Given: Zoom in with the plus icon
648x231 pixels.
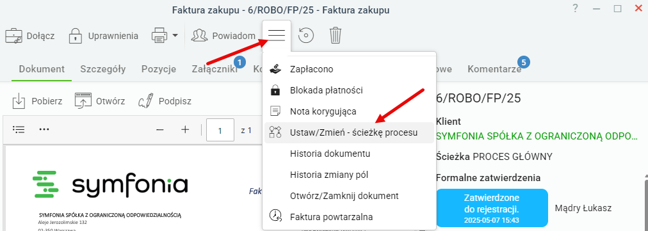Looking at the screenshot, I should click(185, 130).
